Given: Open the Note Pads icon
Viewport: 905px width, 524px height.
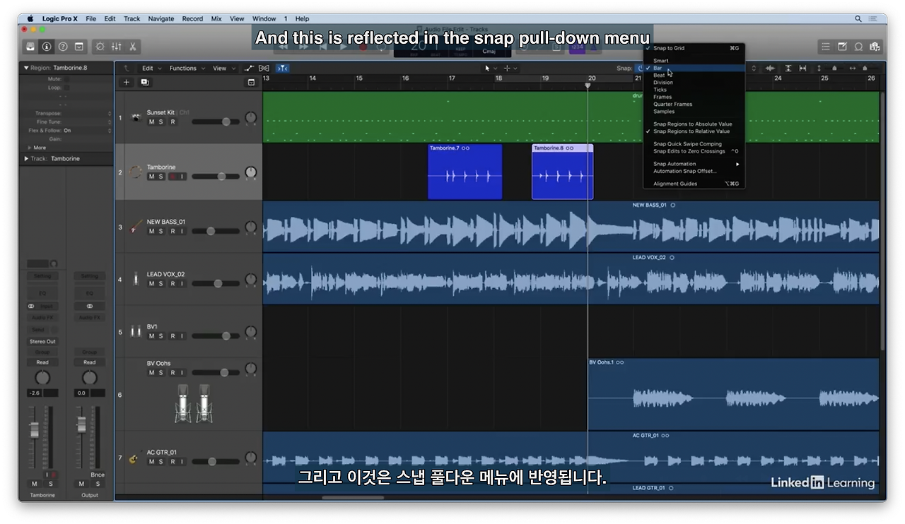Looking at the screenshot, I should point(842,47).
